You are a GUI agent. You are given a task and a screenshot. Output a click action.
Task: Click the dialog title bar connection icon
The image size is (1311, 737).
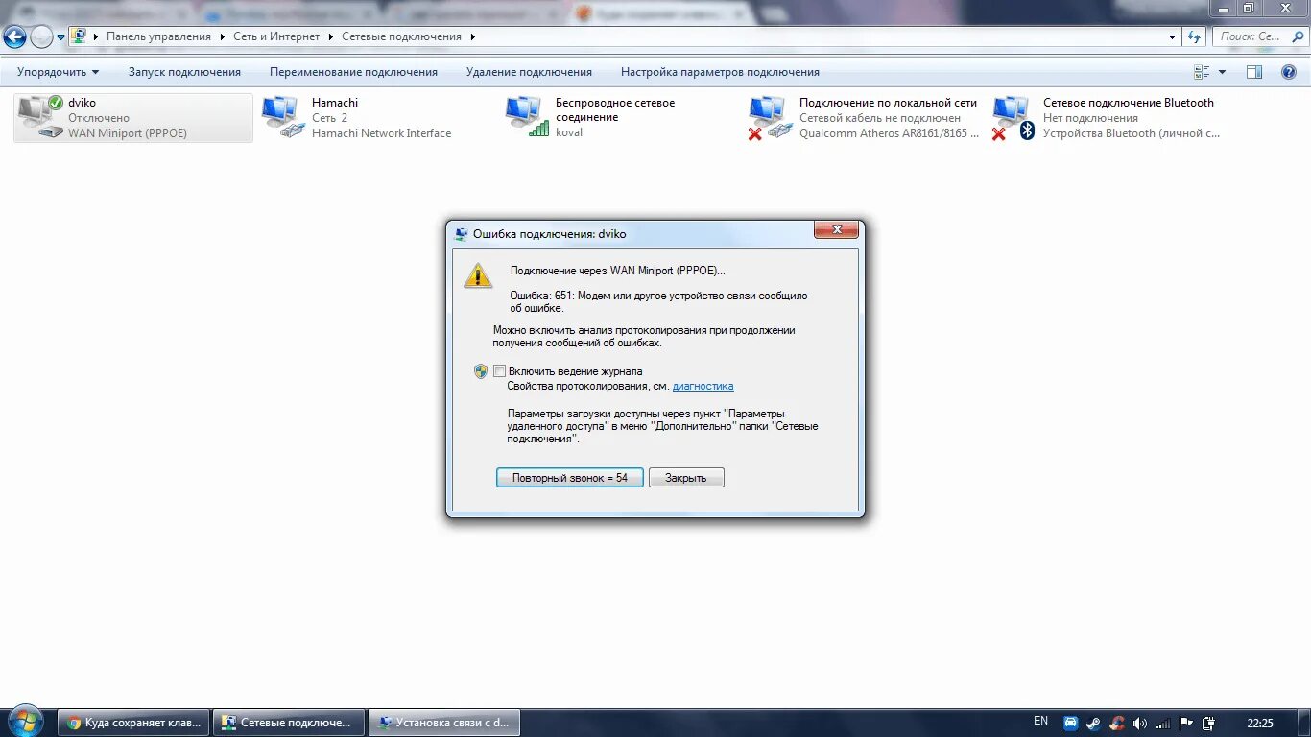462,234
